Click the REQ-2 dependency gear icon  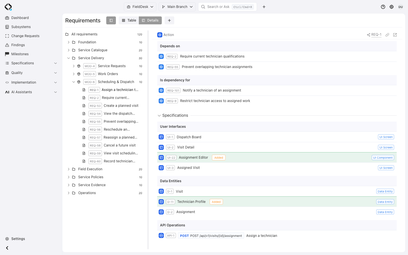[x=161, y=56]
